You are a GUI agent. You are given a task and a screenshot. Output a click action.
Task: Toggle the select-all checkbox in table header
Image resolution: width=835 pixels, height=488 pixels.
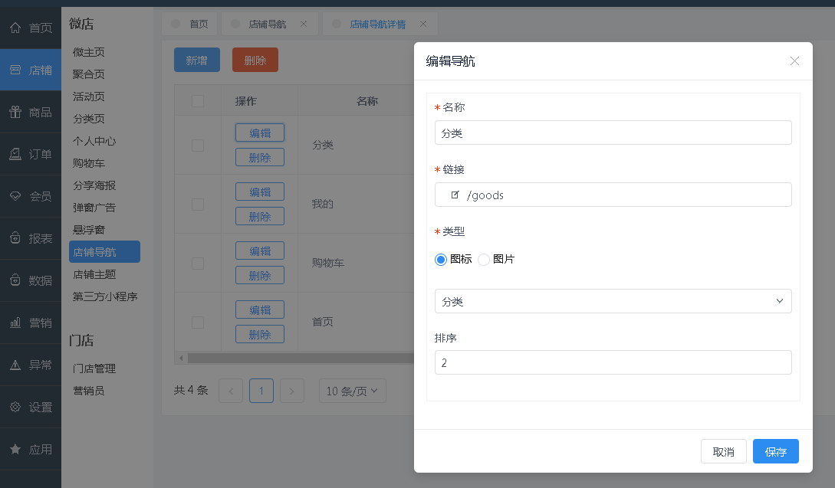coord(198,101)
